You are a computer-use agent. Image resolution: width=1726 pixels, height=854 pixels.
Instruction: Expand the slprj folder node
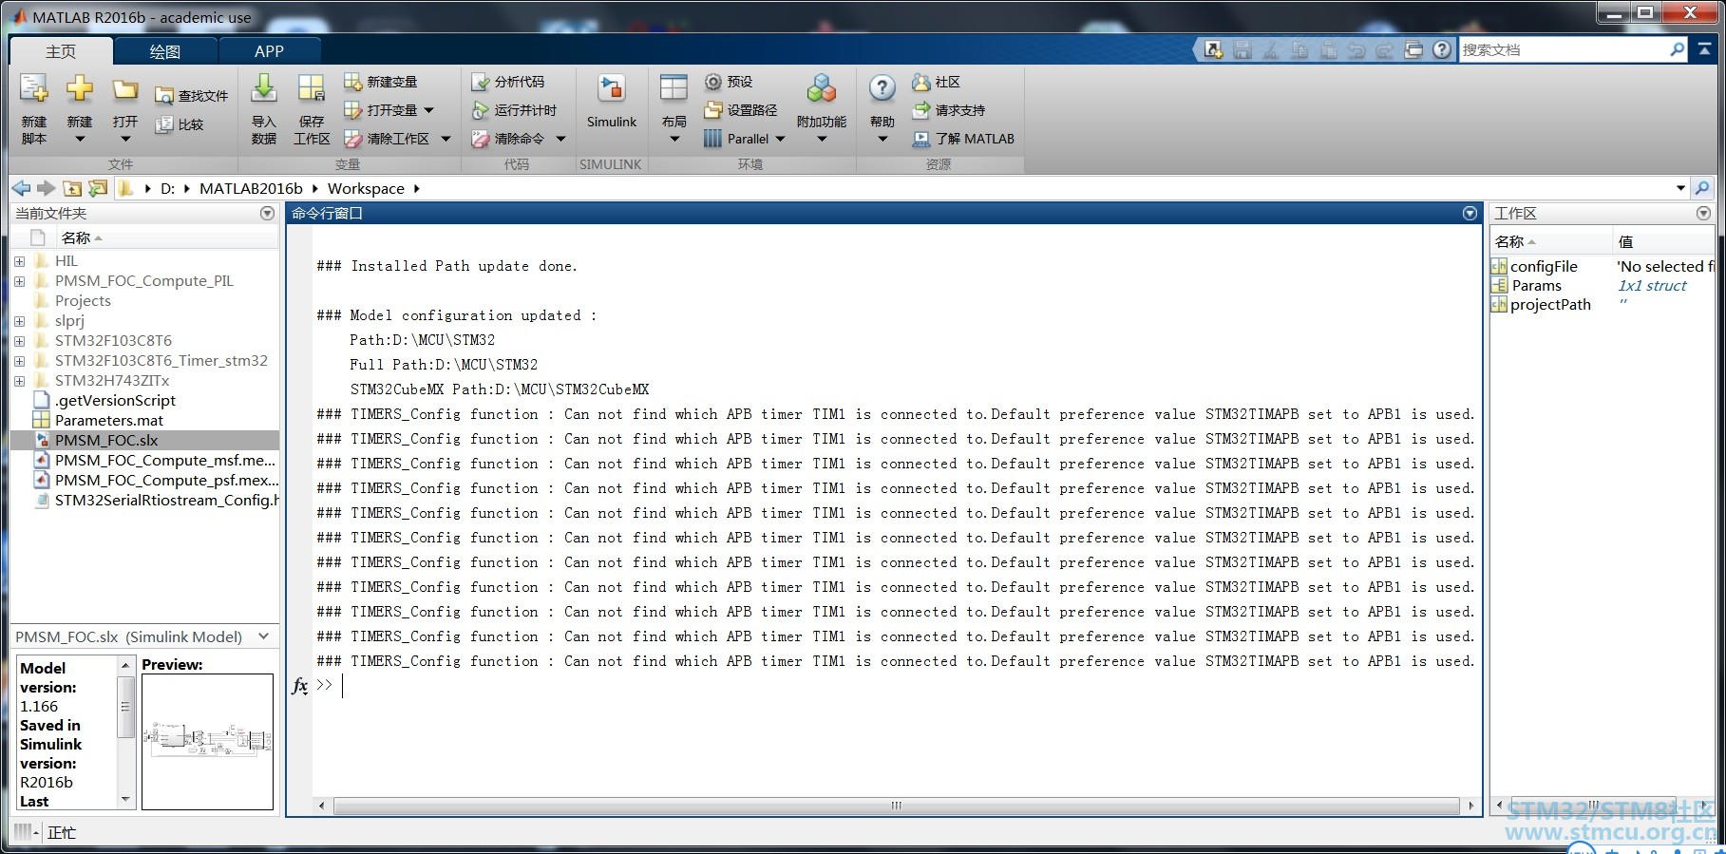pos(19,321)
